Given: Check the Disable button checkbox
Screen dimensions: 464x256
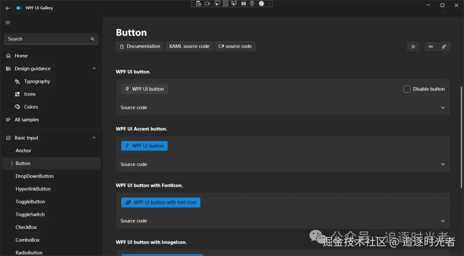Looking at the screenshot, I should pos(407,89).
